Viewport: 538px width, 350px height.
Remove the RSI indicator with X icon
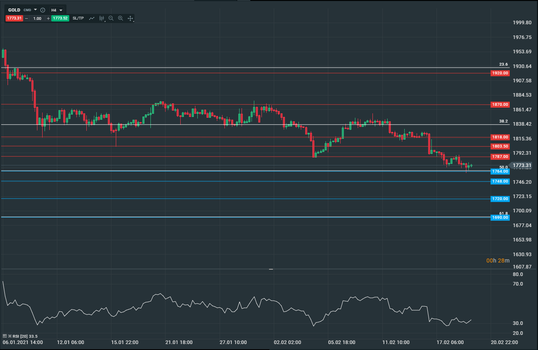coord(10,336)
